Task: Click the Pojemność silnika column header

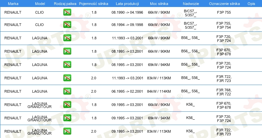Action: click(x=93, y=4)
